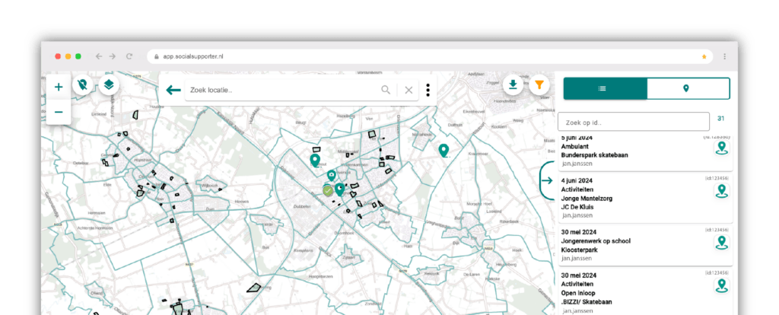Focus the 'Zoek op id' field
This screenshot has height=315, width=779.
[633, 122]
